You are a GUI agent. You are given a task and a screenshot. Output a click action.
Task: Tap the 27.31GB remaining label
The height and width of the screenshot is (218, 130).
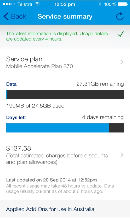click(100, 84)
